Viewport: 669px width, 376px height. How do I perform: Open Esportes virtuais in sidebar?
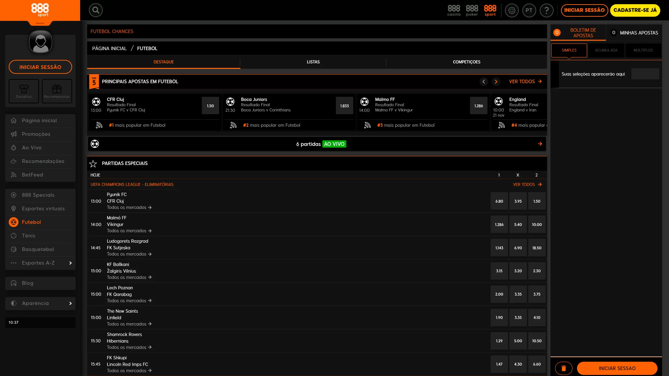pos(41,209)
